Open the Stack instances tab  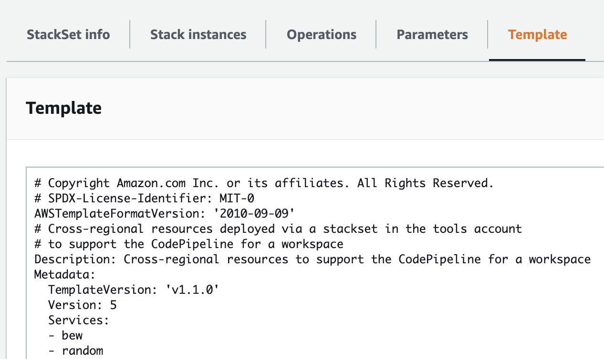(x=198, y=34)
